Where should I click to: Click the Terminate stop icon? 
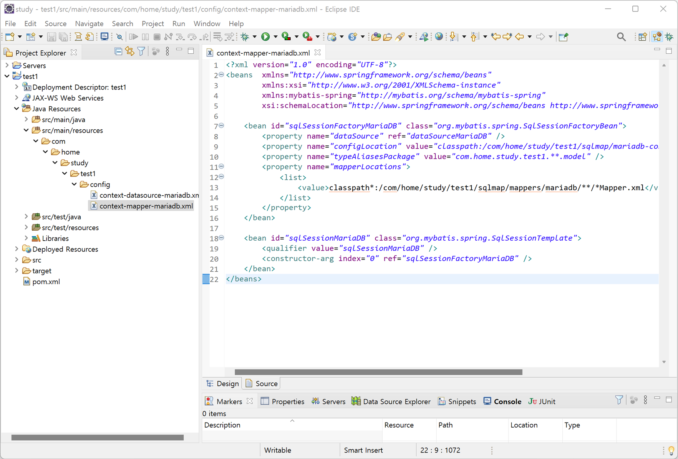coord(157,36)
